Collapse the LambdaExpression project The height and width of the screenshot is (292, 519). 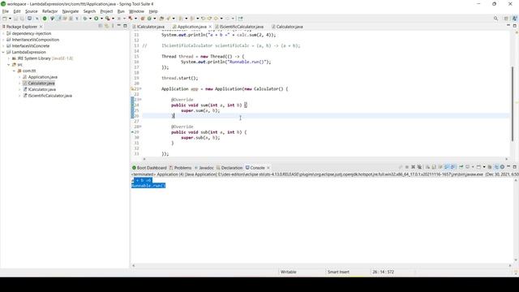click(x=3, y=52)
